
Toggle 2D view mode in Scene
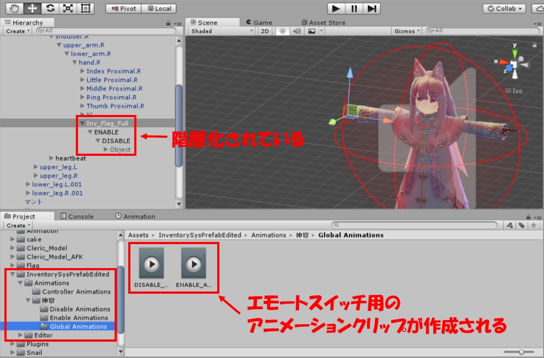point(265,31)
